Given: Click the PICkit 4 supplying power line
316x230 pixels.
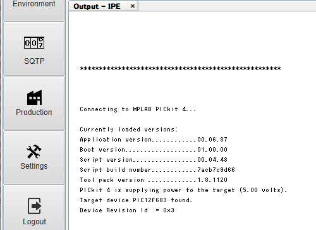Looking at the screenshot, I should [183, 190].
